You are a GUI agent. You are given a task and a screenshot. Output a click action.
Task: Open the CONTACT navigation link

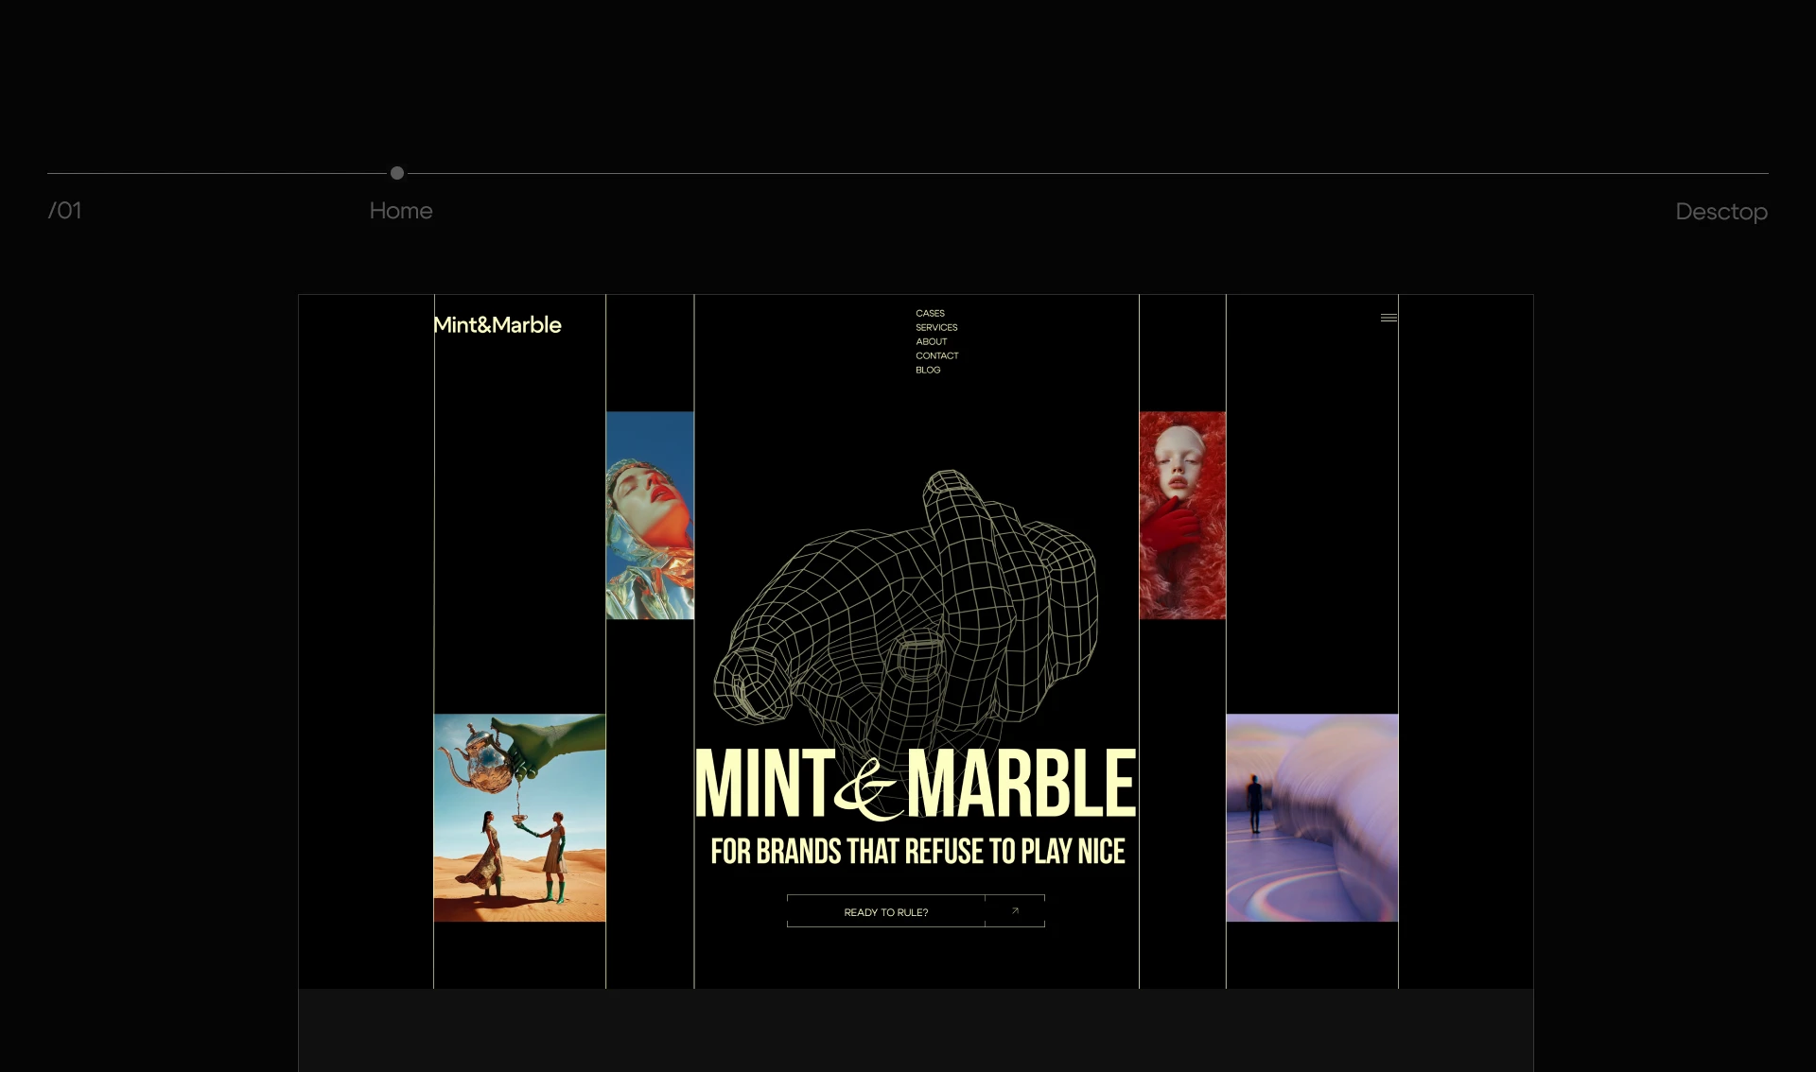pyautogui.click(x=936, y=355)
